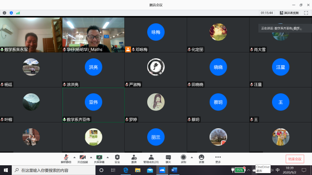Click the 王 blue avatar
The height and width of the screenshot is (175, 312).
(281, 102)
